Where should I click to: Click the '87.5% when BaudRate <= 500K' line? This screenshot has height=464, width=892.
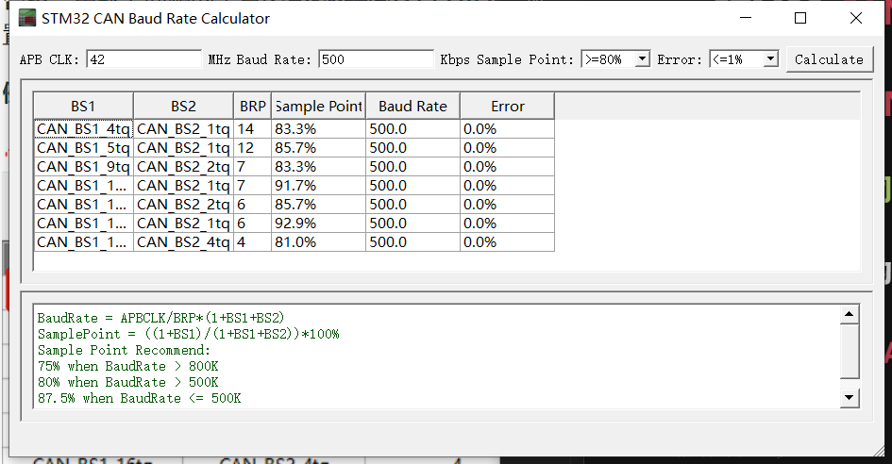[x=140, y=398]
